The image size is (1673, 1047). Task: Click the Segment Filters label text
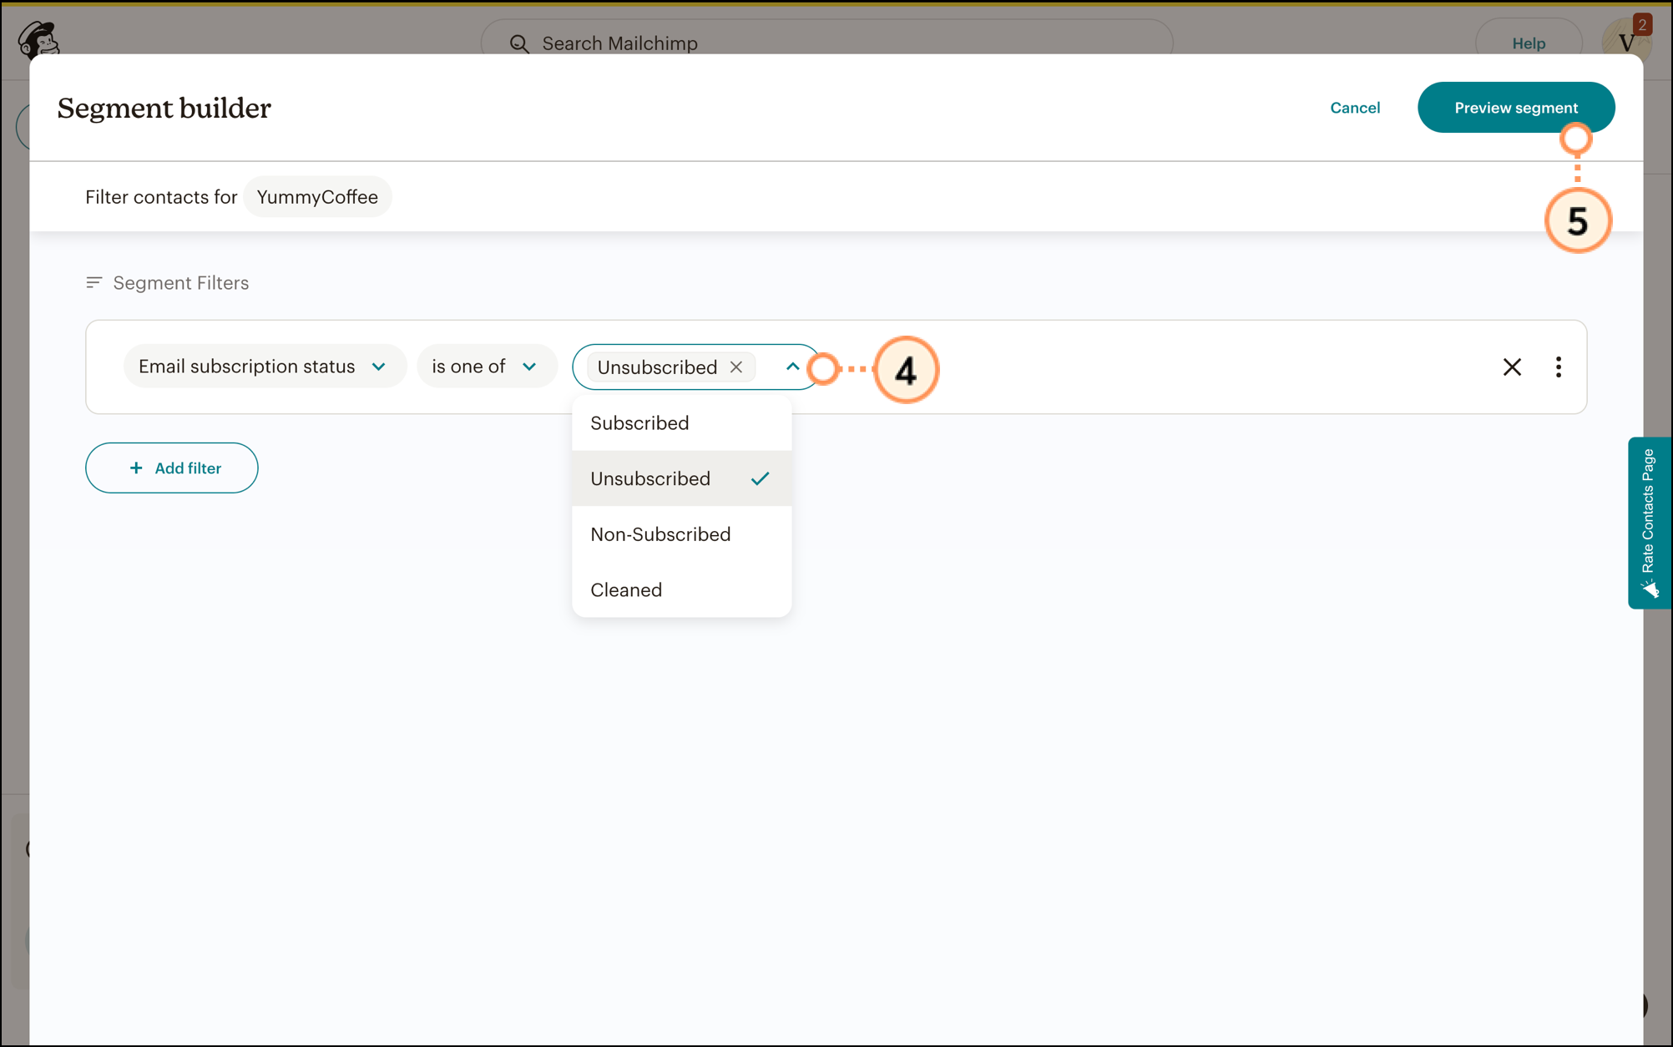click(181, 283)
